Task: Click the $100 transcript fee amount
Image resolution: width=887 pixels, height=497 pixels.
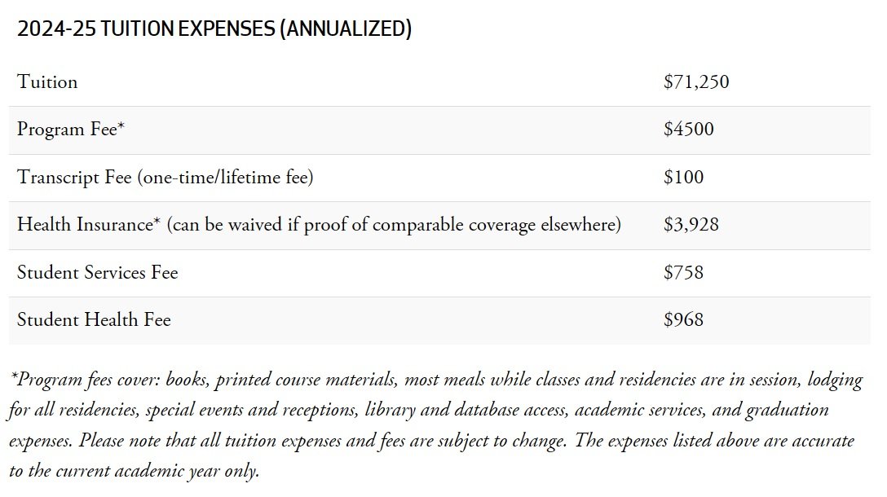Action: 683,177
